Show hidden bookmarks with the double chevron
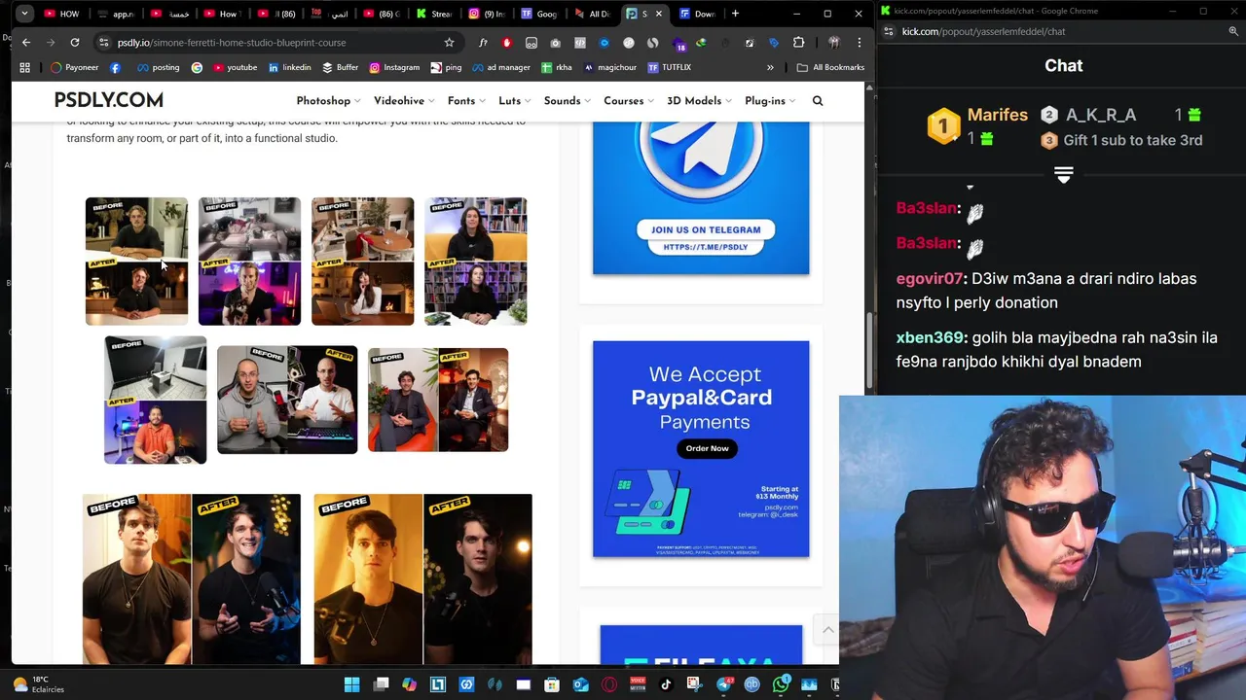Screen dimensions: 1246x700 pos(770,67)
